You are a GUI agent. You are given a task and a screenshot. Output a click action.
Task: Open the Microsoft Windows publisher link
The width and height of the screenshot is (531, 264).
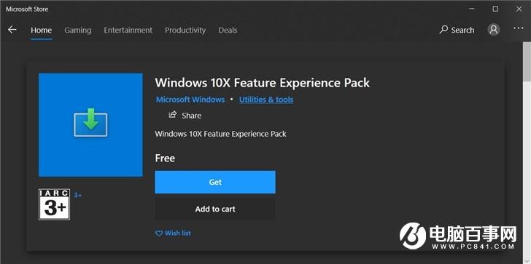(190, 100)
